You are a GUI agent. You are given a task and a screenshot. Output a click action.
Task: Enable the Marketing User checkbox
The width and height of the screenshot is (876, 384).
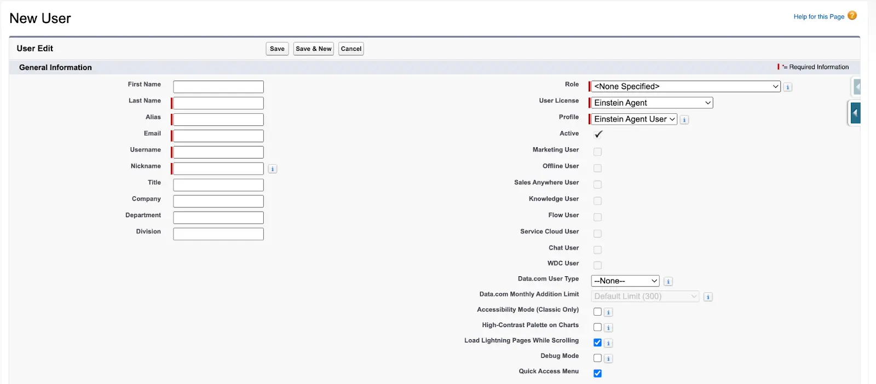click(597, 152)
